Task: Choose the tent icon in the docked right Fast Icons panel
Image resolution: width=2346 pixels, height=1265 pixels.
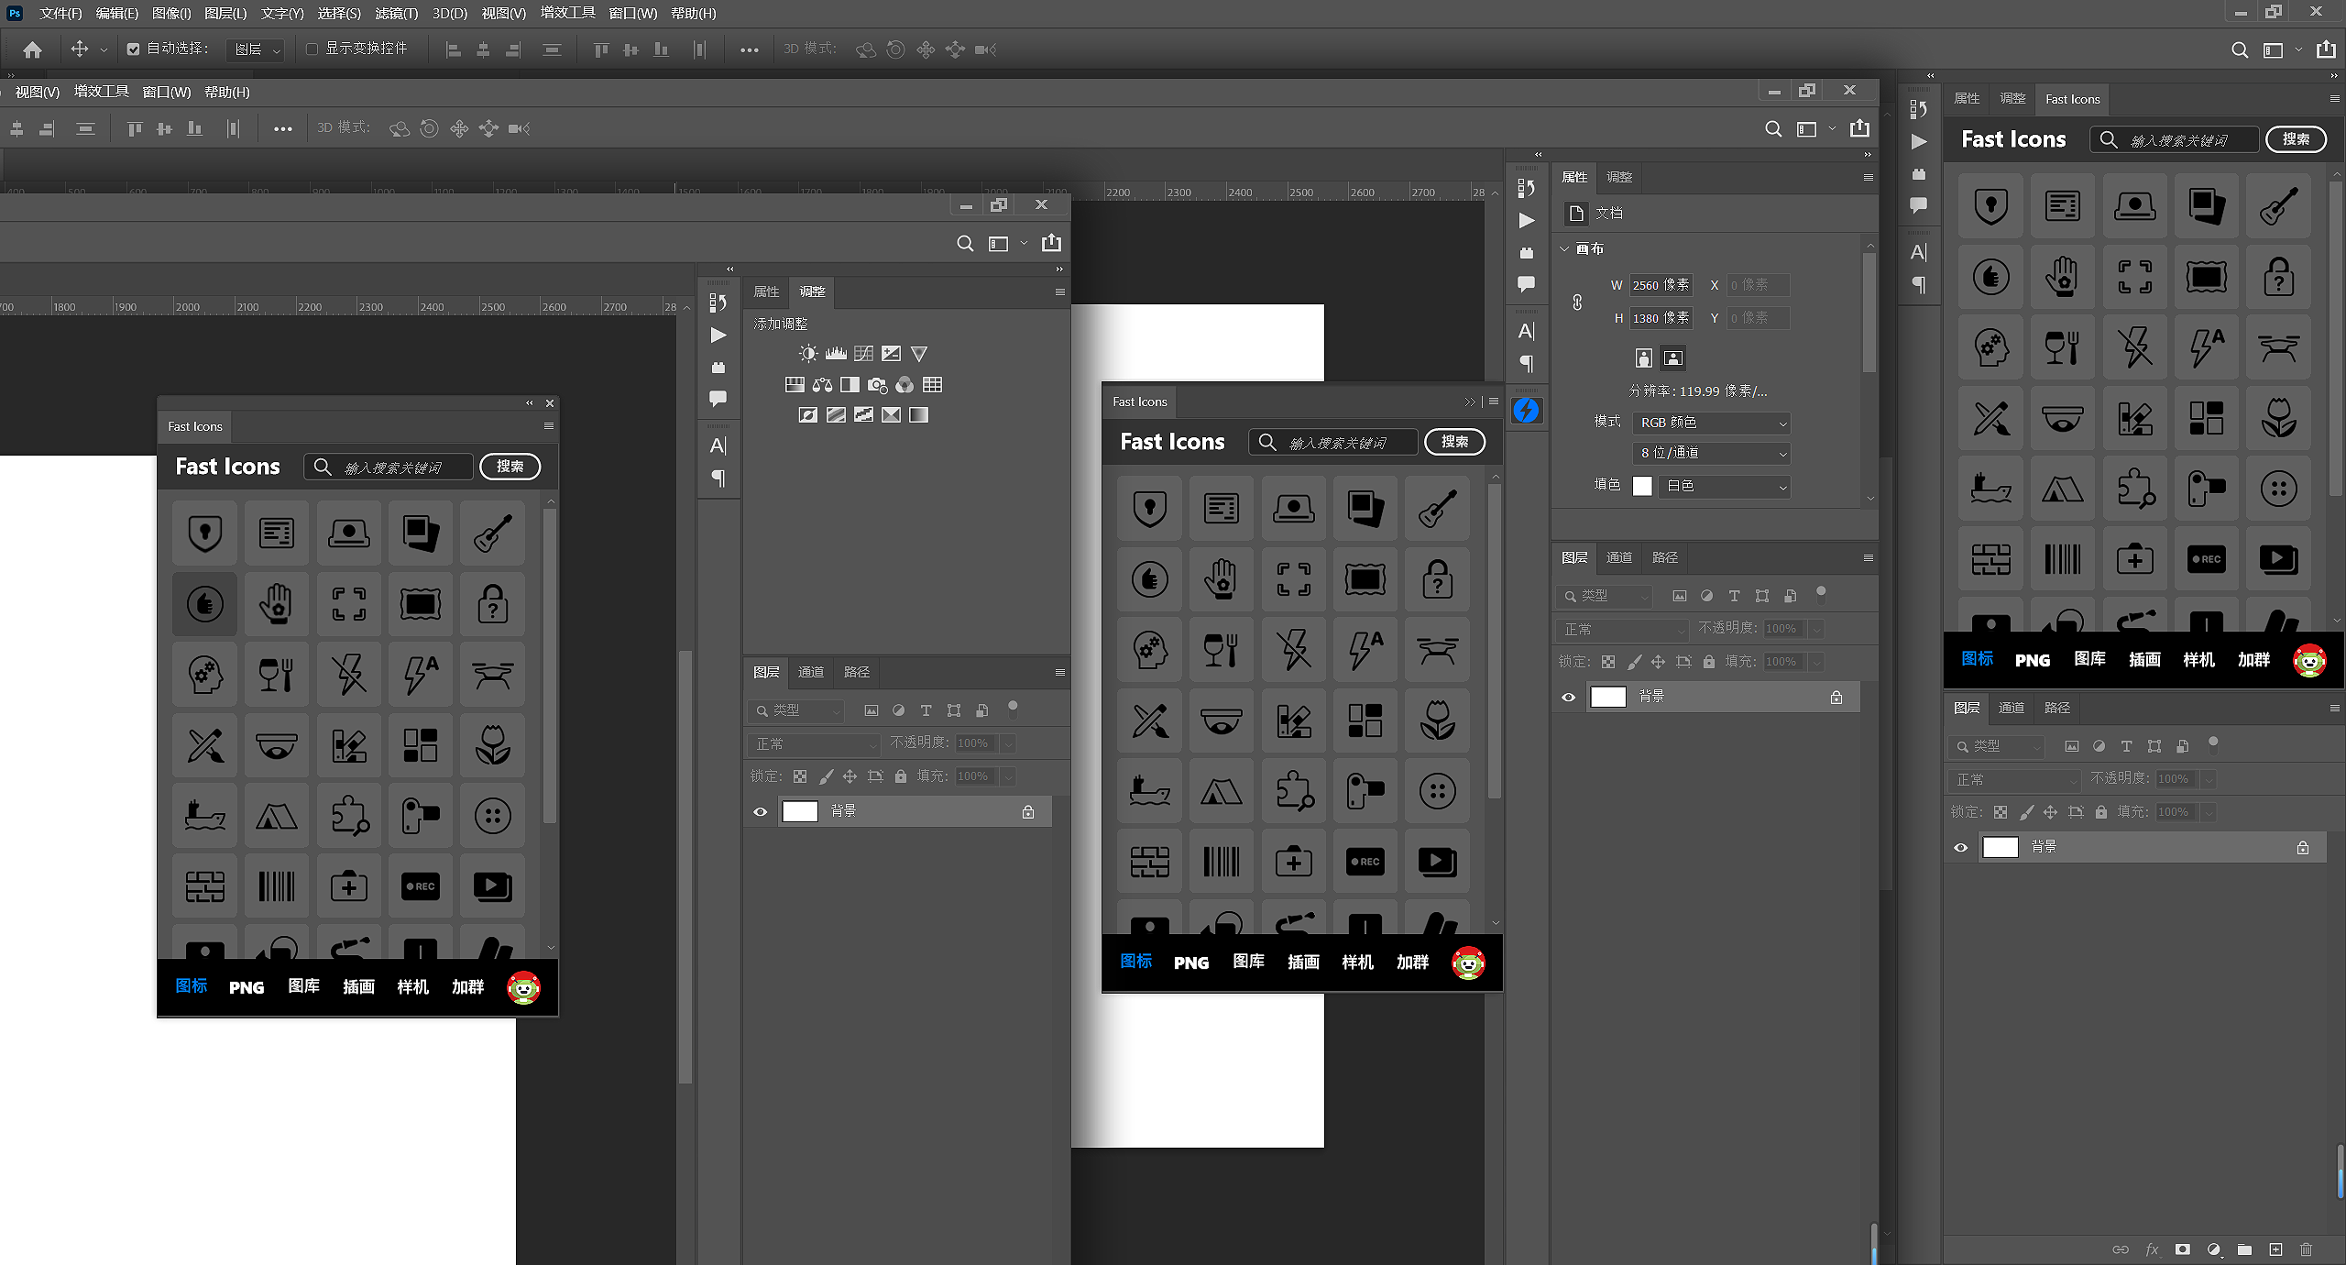Action: [2062, 489]
